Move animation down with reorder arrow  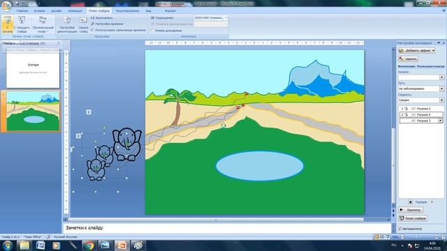(432, 202)
